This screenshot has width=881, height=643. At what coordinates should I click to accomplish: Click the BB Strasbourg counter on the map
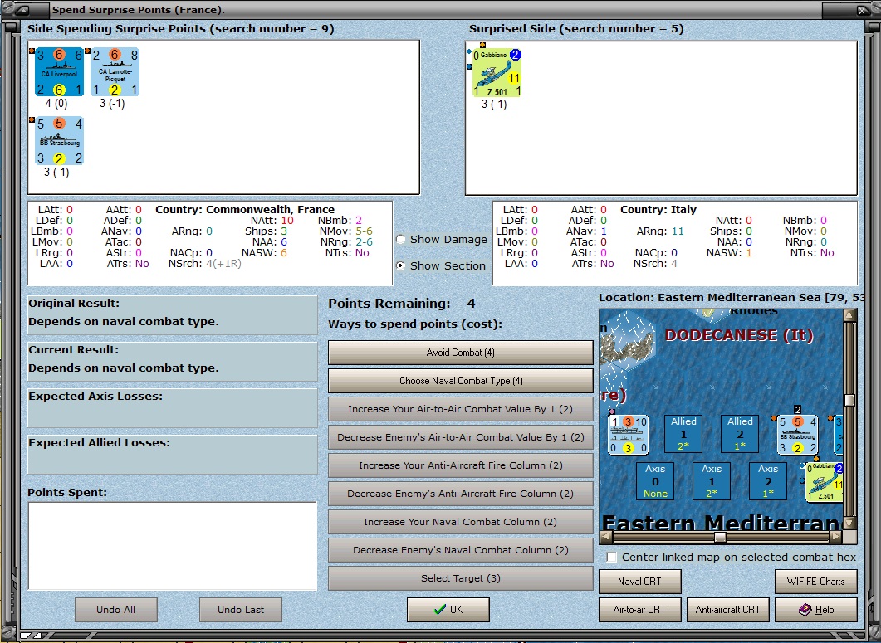click(x=797, y=435)
